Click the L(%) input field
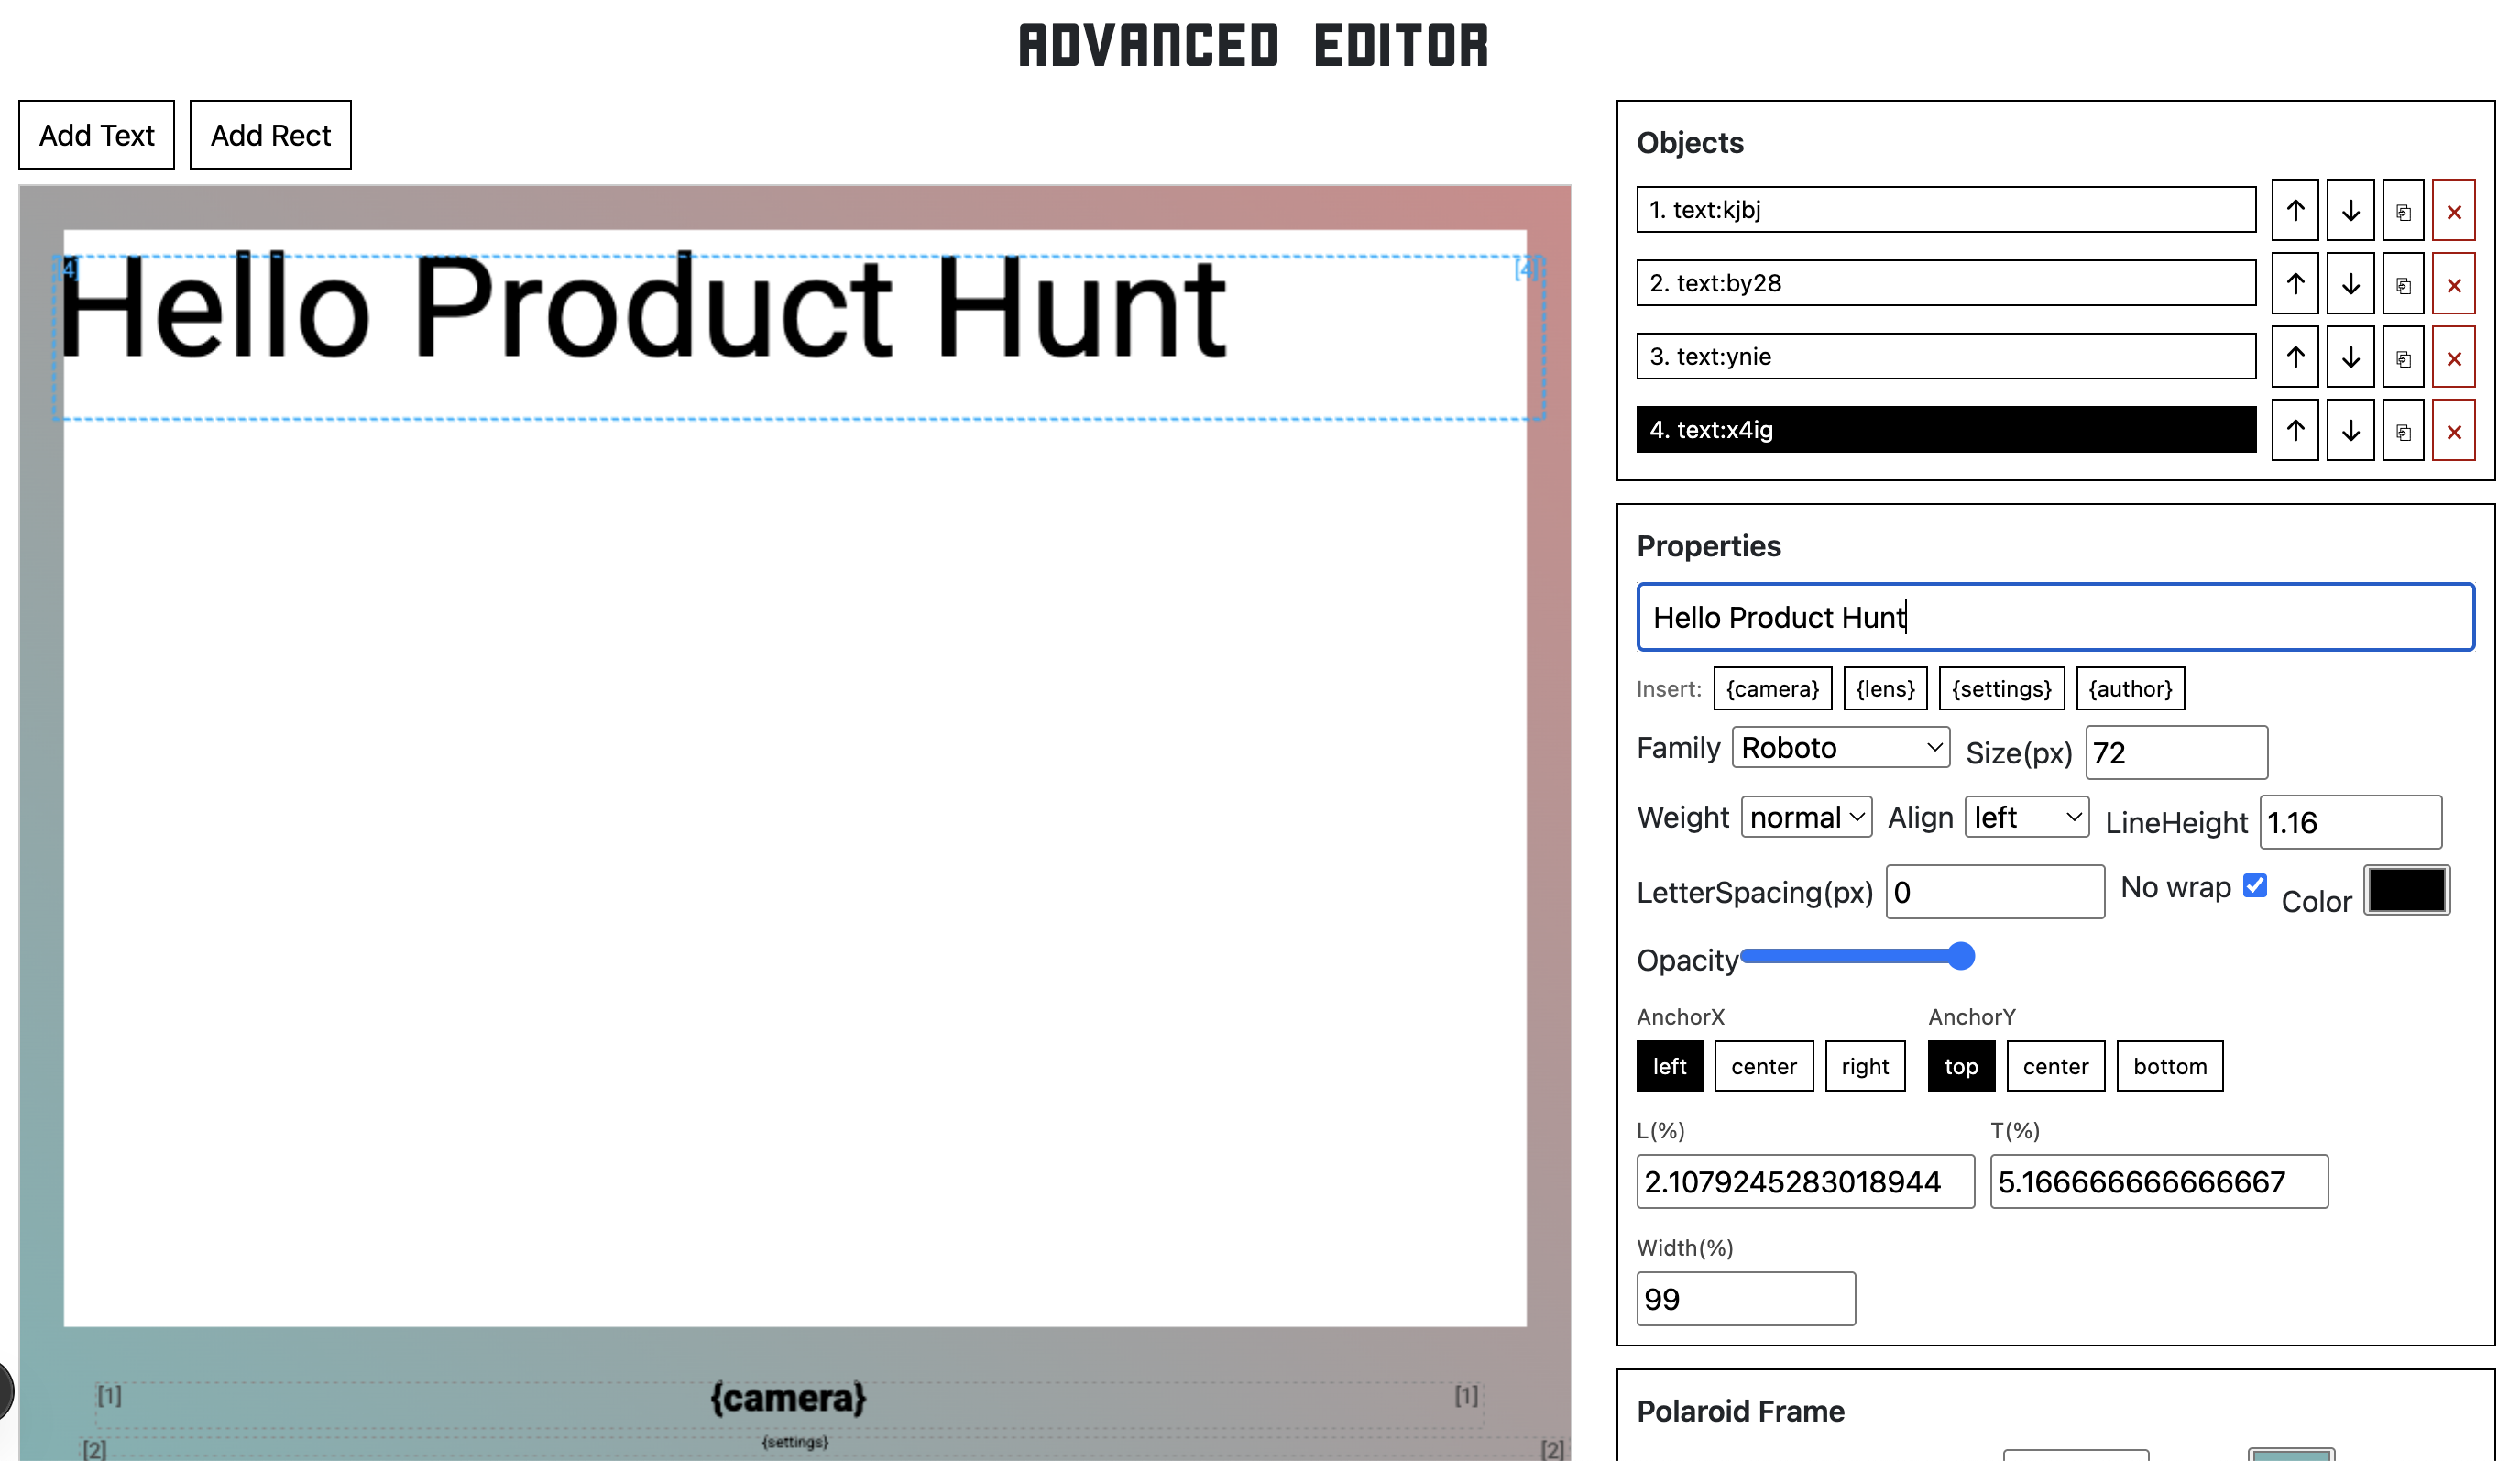 click(1806, 1183)
